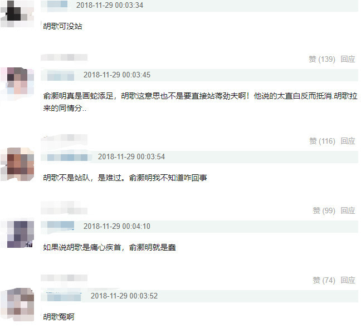361x333 pixels.
Task: Reply via 回应 beside 赞 (74)
Action: pos(348,280)
